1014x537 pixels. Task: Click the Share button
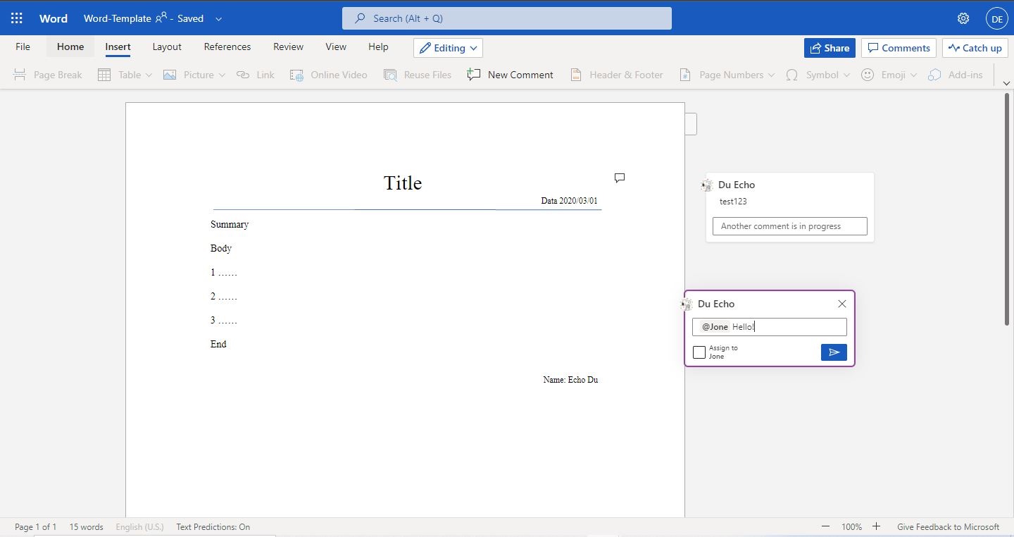tap(830, 48)
